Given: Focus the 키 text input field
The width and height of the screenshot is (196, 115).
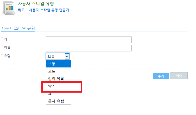Looking at the screenshot, I should 89,40.
